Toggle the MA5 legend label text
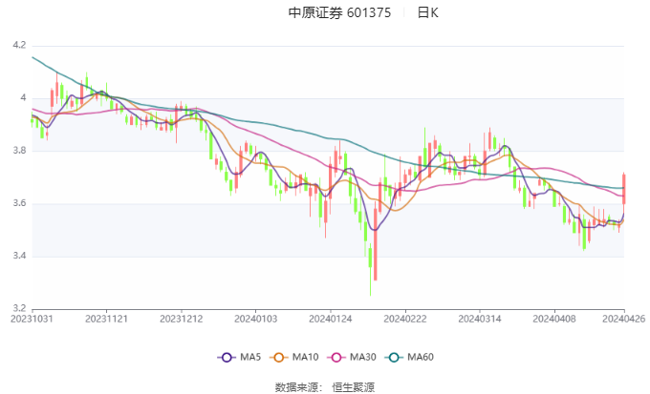The height and width of the screenshot is (394, 650). tap(250, 357)
